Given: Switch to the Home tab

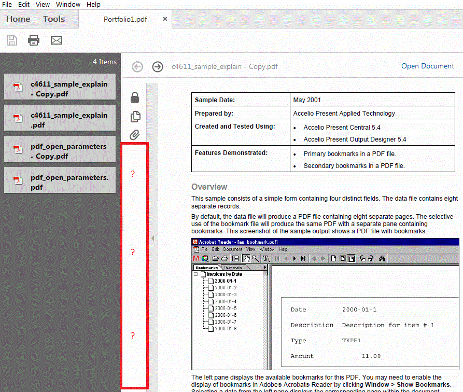Looking at the screenshot, I should (18, 19).
